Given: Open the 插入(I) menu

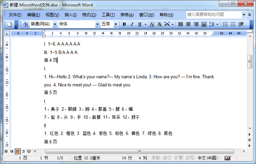Looking at the screenshot, I should click(70, 15).
